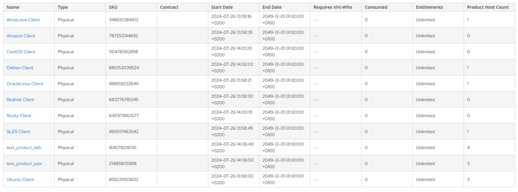Click the Product Host Count column header

[488, 7]
